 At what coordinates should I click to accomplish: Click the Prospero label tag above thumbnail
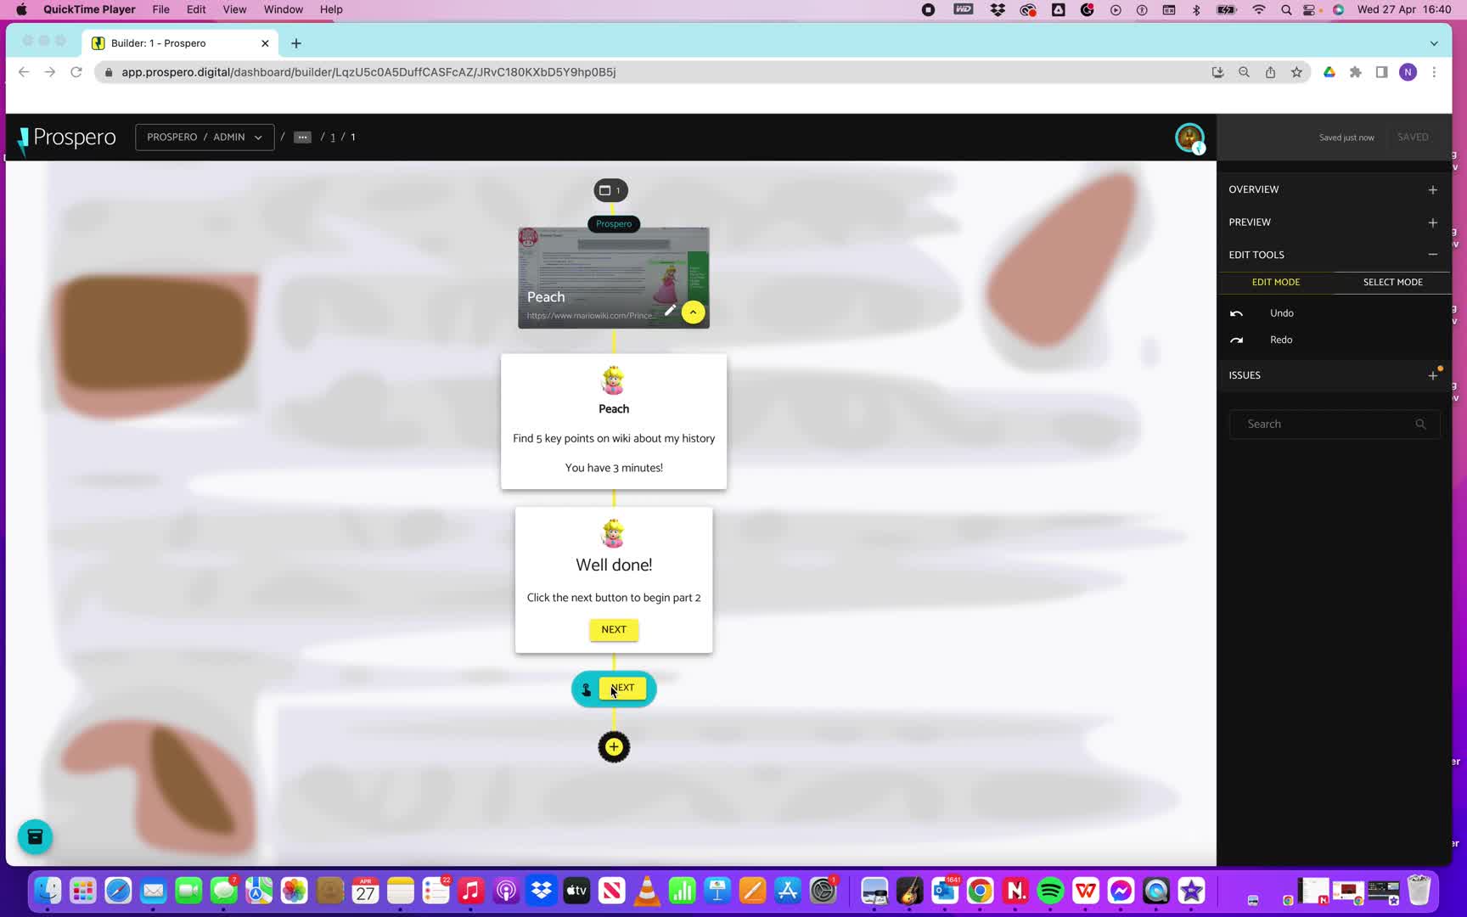[614, 223]
